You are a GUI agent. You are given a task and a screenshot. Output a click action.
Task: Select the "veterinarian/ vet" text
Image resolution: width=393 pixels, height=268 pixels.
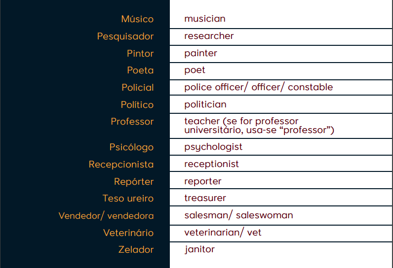(223, 233)
